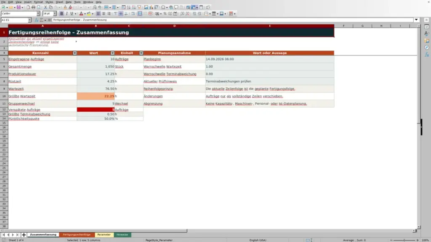The height and width of the screenshot is (242, 431).
Task: Open the Kennzahl column filter dropdown
Action: 74,53
